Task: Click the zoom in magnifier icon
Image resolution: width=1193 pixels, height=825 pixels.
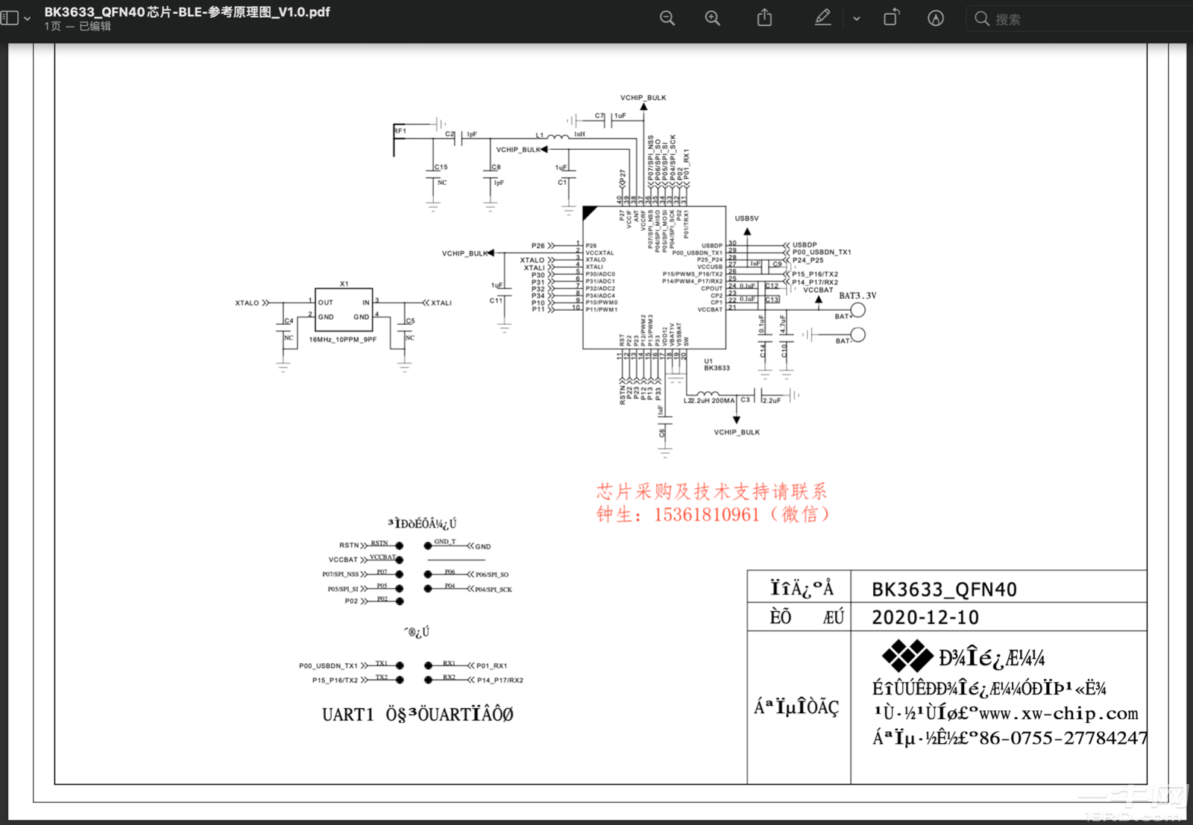Action: [x=713, y=19]
